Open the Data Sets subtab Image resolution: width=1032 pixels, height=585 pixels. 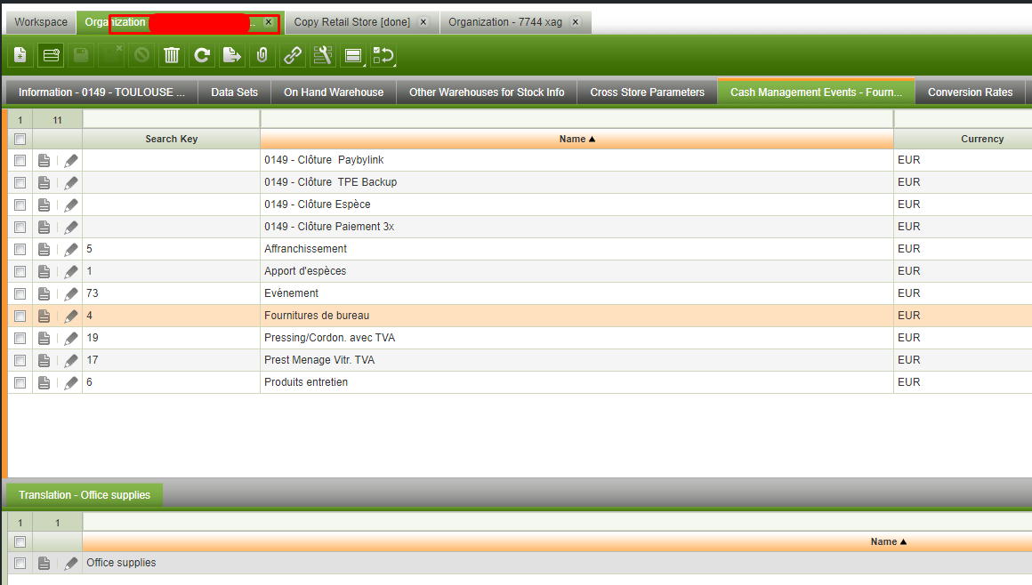[234, 92]
